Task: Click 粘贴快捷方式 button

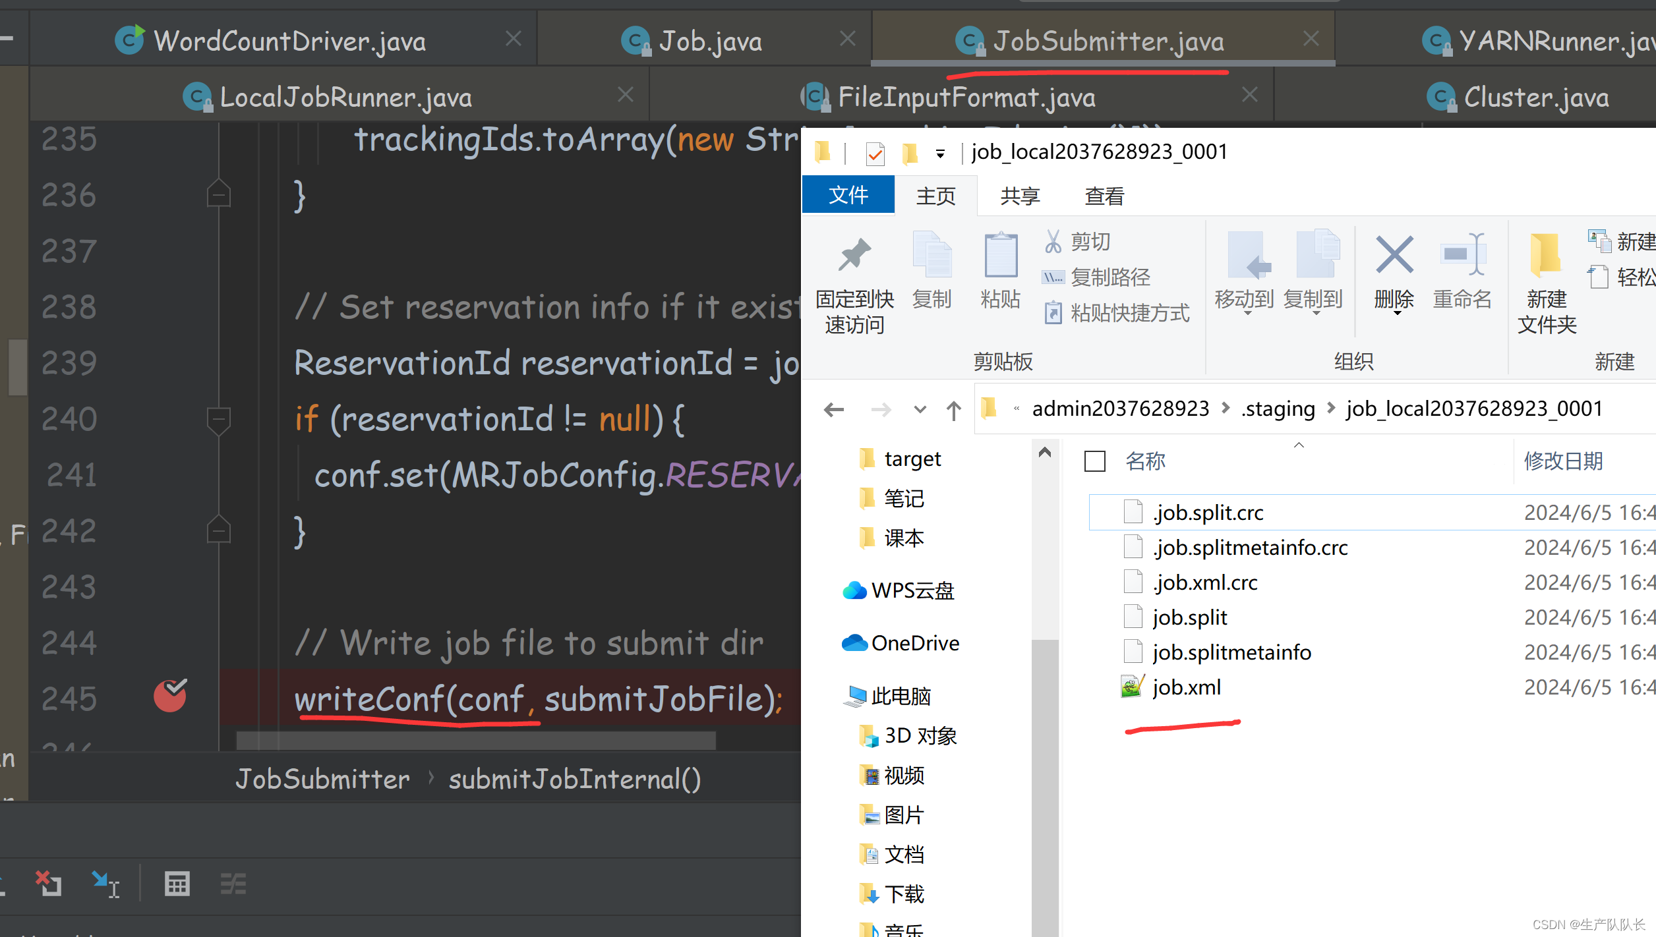Action: pyautogui.click(x=1117, y=313)
